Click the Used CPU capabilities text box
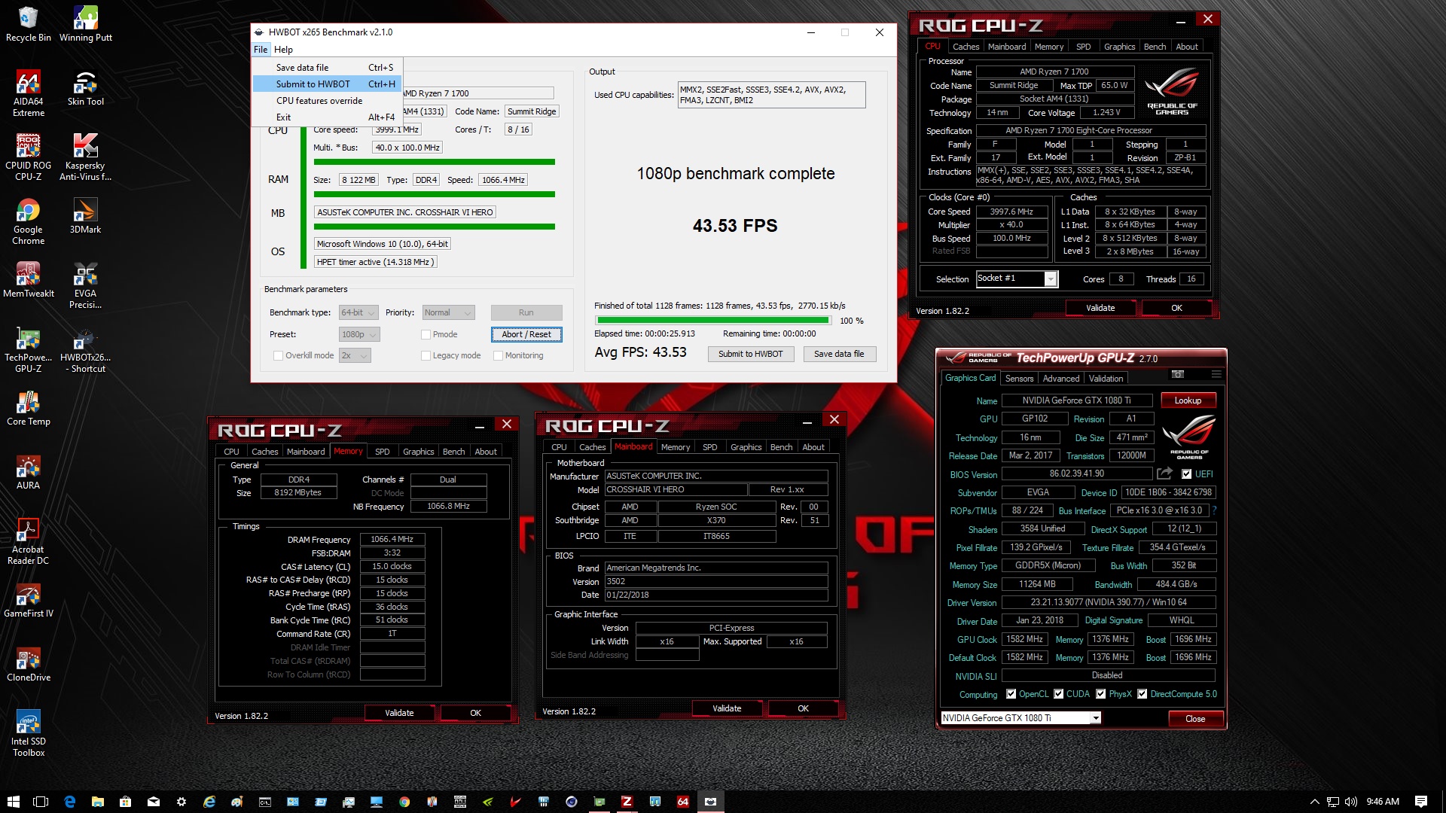 point(771,95)
